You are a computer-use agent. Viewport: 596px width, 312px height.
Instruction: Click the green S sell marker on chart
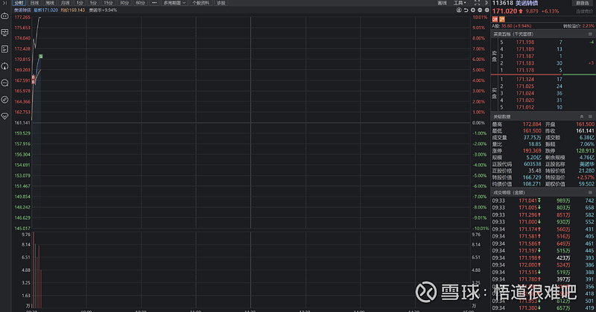(40, 57)
